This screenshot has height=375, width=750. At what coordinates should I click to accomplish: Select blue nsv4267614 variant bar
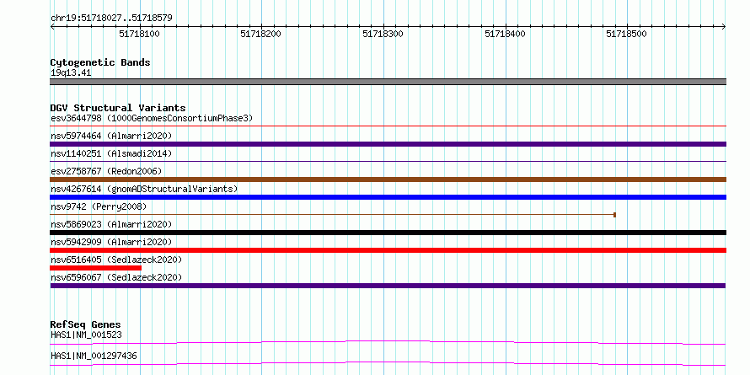(388, 197)
